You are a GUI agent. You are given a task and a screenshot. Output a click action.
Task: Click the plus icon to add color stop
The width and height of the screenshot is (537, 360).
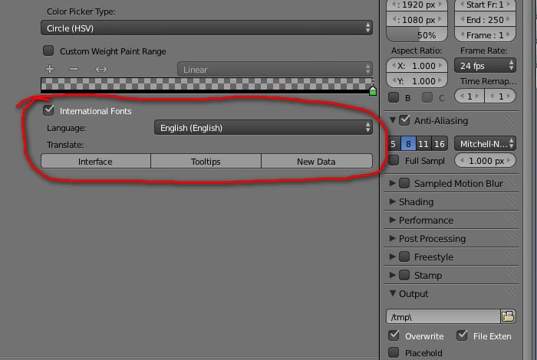50,70
